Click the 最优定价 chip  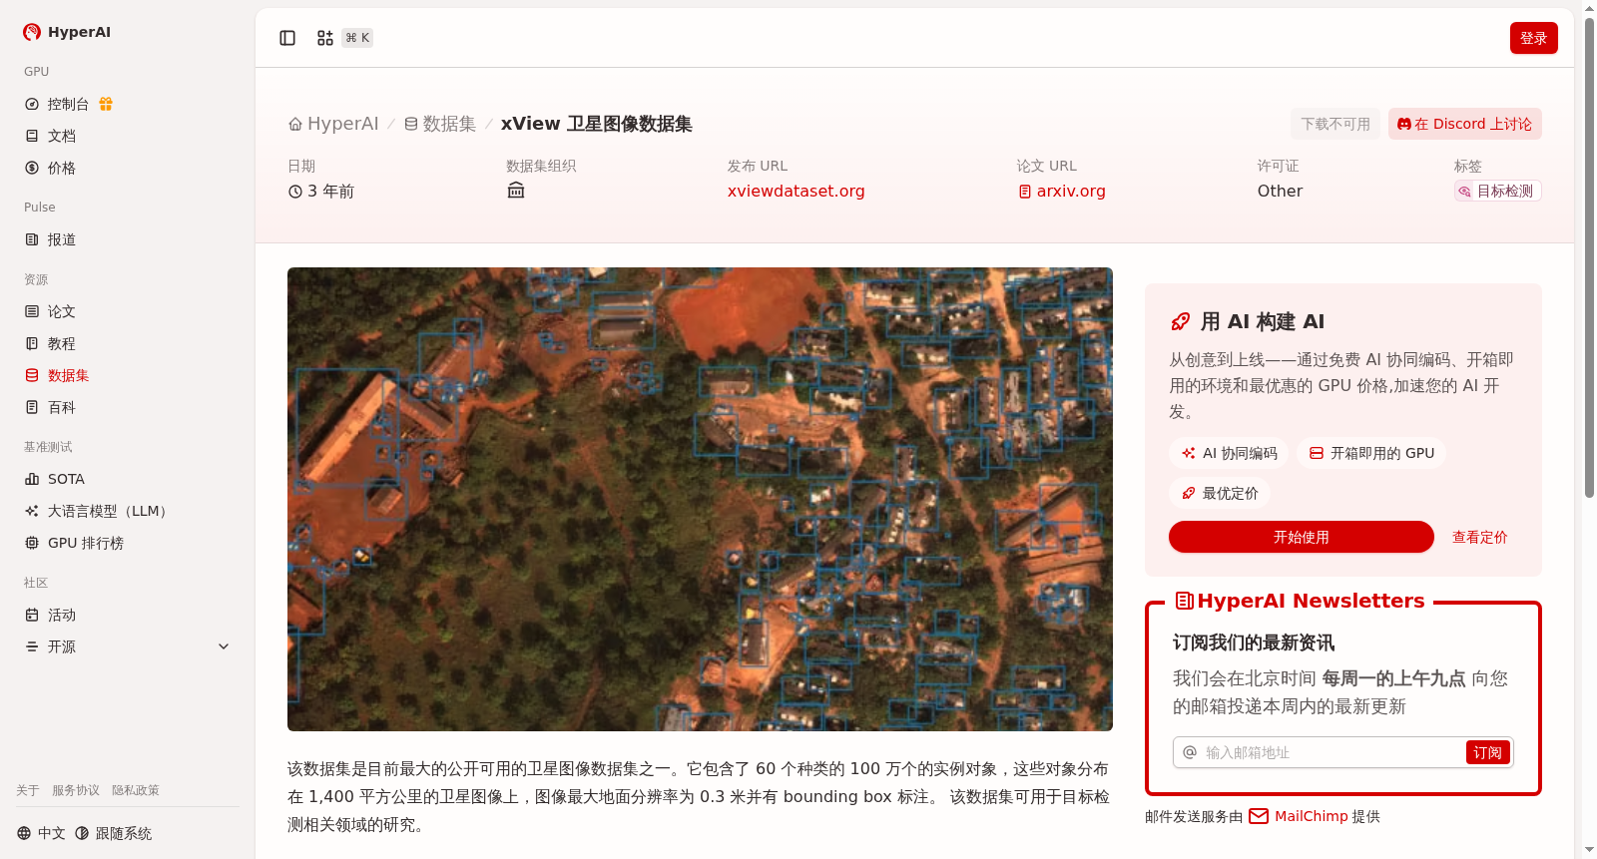pos(1220,493)
